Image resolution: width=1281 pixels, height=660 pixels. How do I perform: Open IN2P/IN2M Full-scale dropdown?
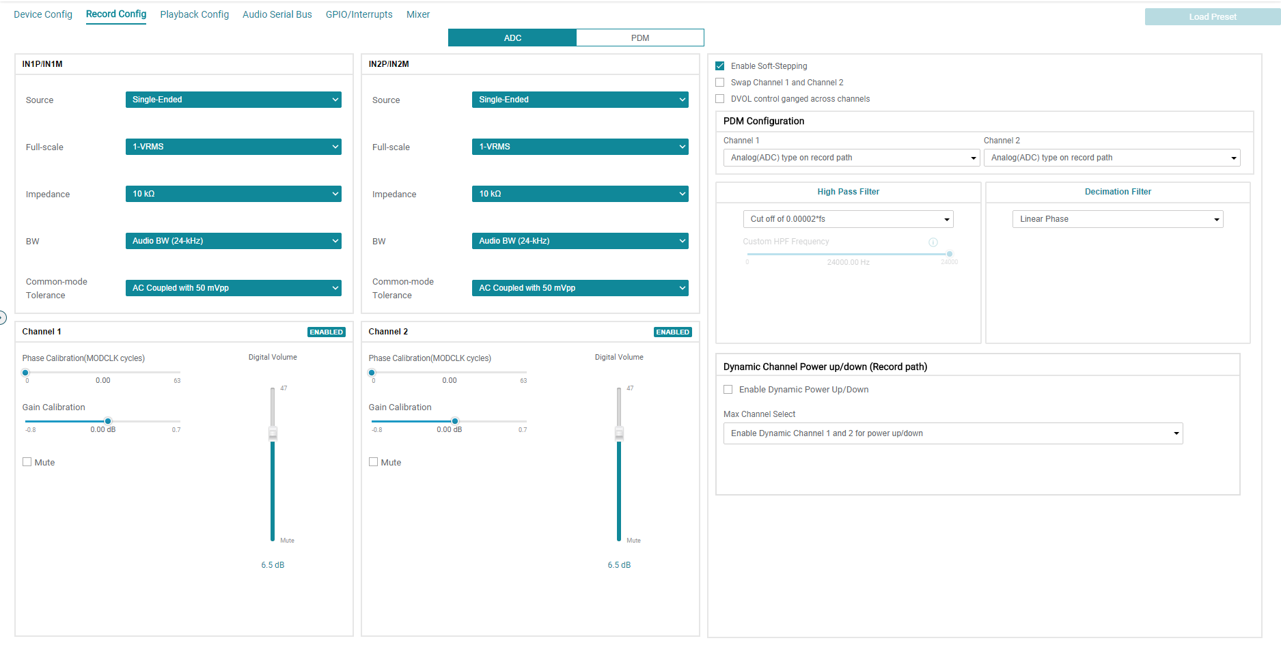(x=580, y=147)
